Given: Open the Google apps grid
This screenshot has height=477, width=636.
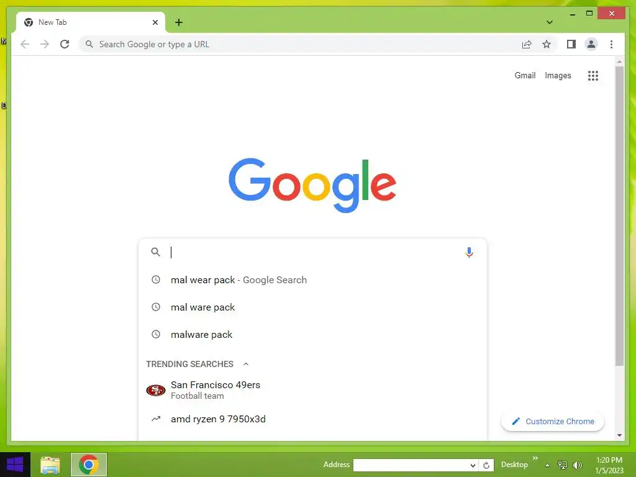Looking at the screenshot, I should [x=593, y=75].
